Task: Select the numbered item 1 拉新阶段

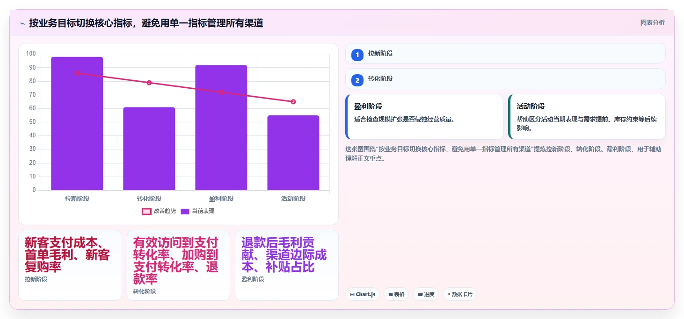Action: click(x=505, y=53)
